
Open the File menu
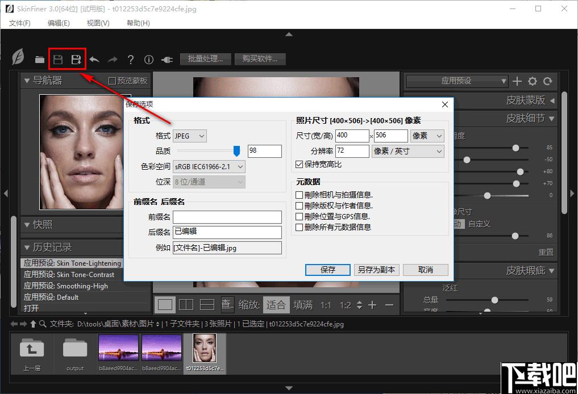click(x=20, y=23)
